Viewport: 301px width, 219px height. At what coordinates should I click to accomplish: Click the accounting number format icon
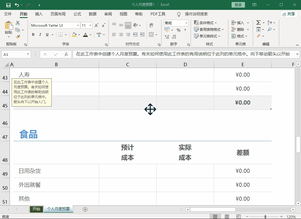[167, 30]
